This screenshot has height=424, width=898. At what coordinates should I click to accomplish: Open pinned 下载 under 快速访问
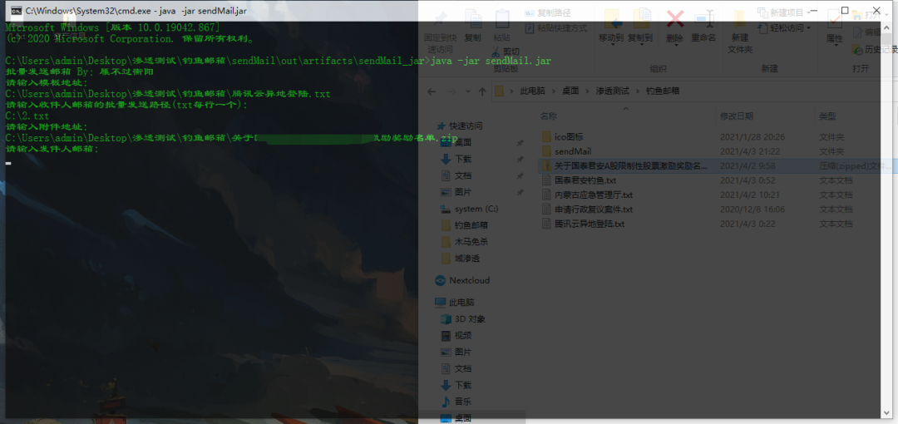456,159
